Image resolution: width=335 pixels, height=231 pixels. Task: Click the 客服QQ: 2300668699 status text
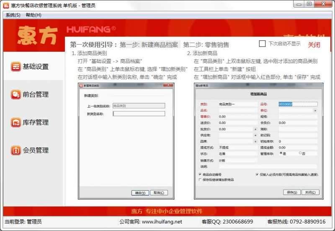227,222
